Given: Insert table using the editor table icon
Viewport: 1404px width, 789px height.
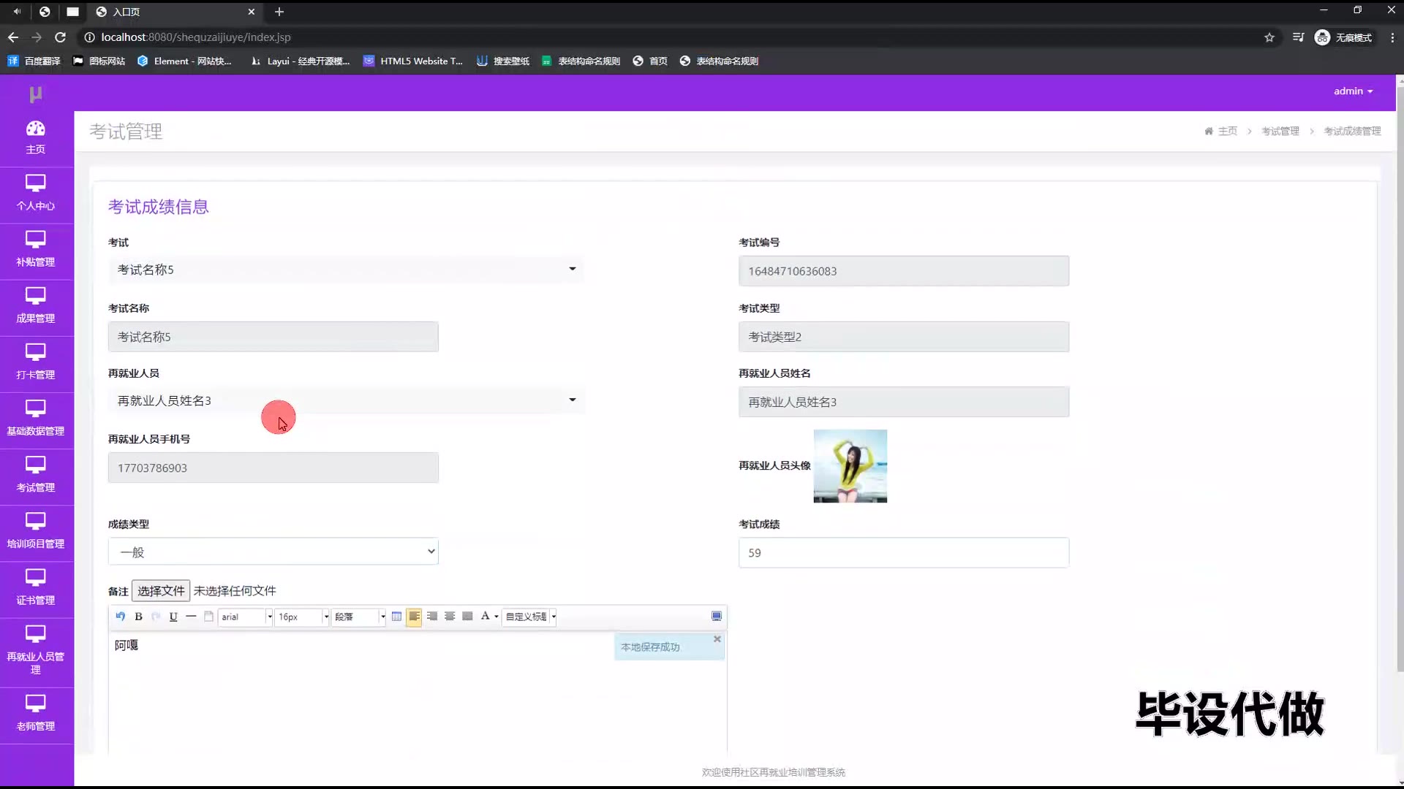Looking at the screenshot, I should pos(396,617).
